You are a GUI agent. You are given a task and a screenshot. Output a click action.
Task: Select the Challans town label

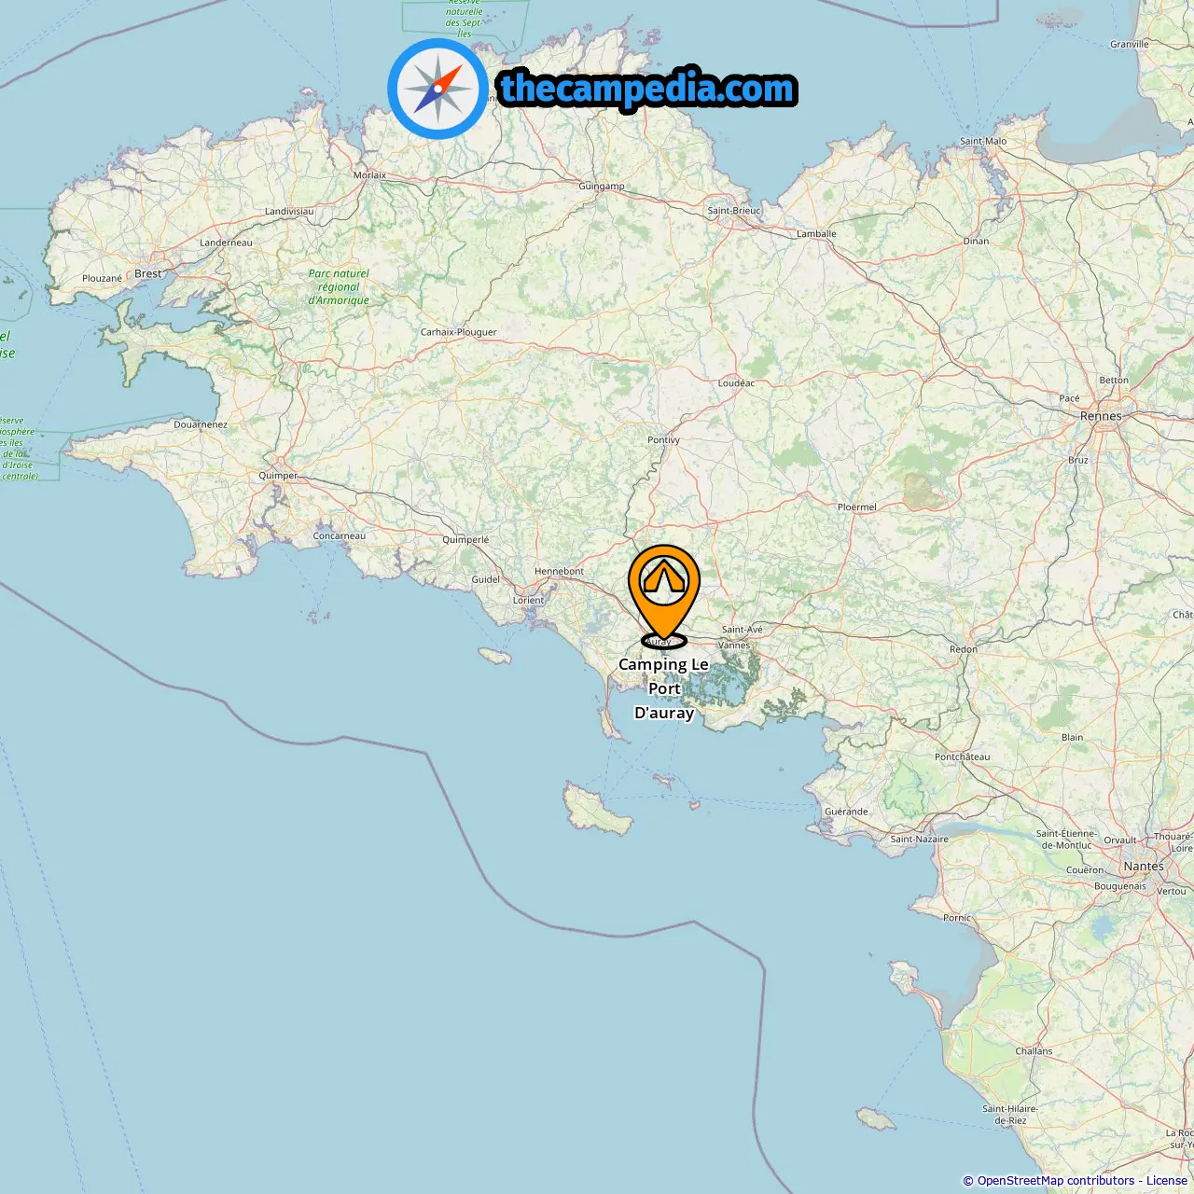[x=1034, y=1050]
